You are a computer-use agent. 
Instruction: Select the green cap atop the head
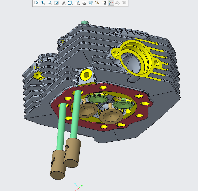pos(85,23)
